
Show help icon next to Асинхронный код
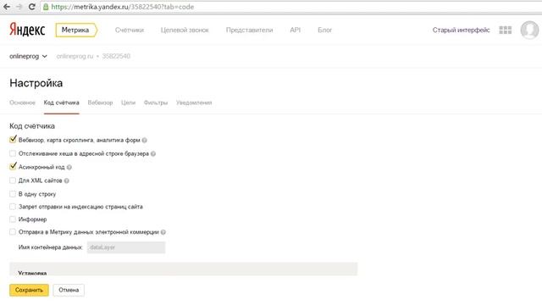[x=69, y=168]
